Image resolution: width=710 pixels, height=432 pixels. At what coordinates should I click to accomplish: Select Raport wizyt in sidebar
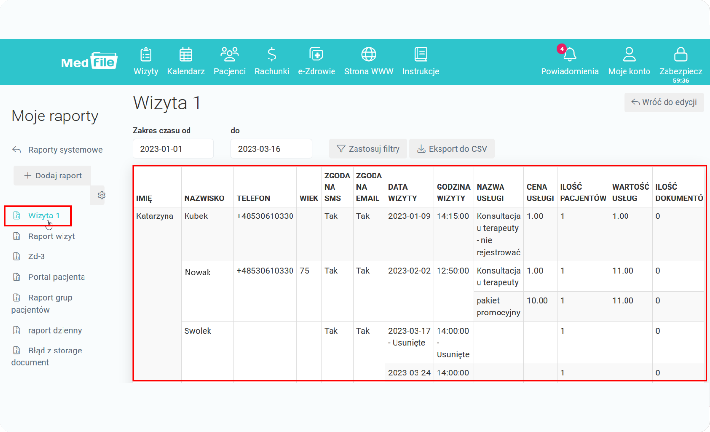point(51,236)
